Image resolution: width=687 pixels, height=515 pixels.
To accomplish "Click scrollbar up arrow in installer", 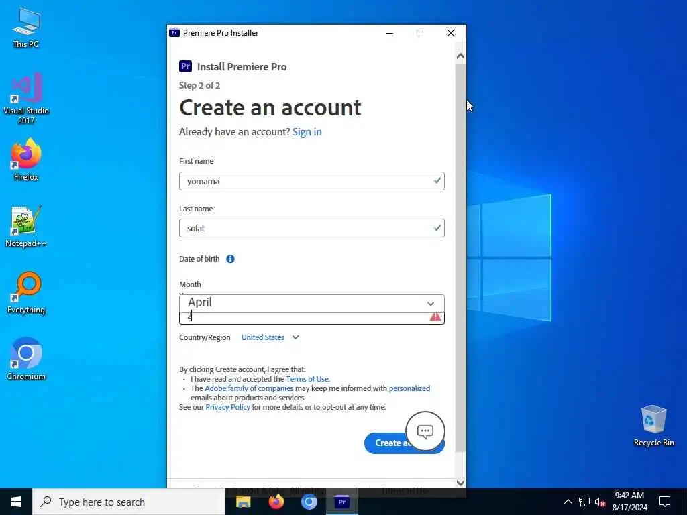I will click(x=460, y=56).
